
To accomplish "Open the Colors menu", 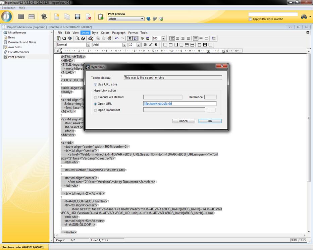I will [105, 33].
